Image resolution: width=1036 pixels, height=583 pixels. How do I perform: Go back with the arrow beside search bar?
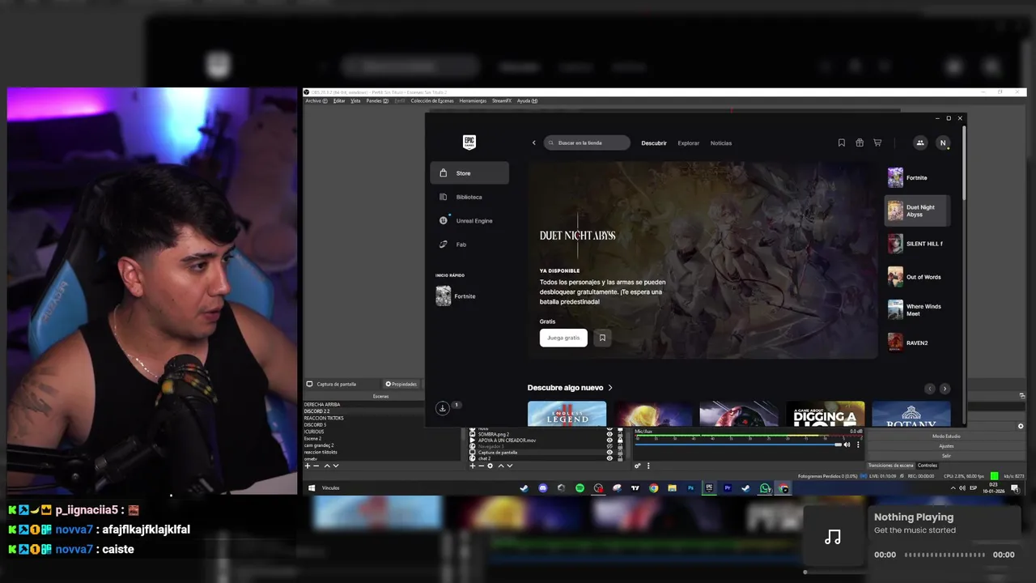pyautogui.click(x=533, y=143)
